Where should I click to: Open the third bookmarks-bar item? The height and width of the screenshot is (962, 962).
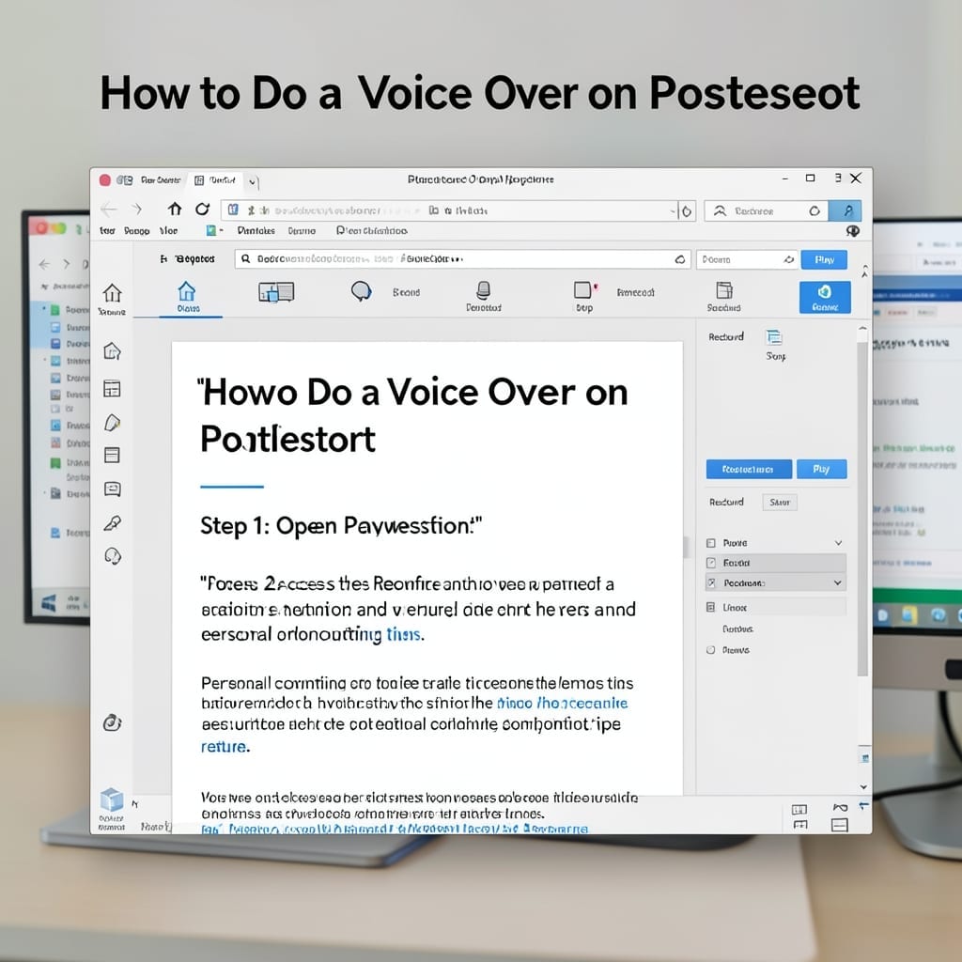169,231
